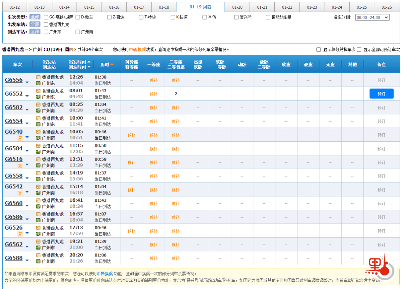
Task: Click the 终 terminal icon in G6552 row
Action: (x=38, y=97)
